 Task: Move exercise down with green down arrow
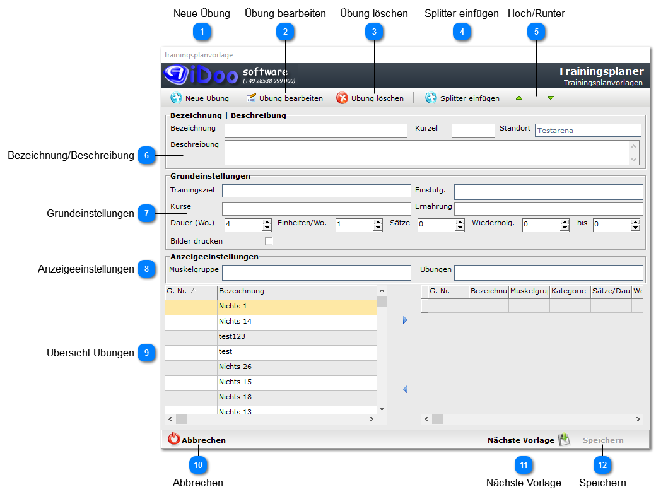click(551, 98)
